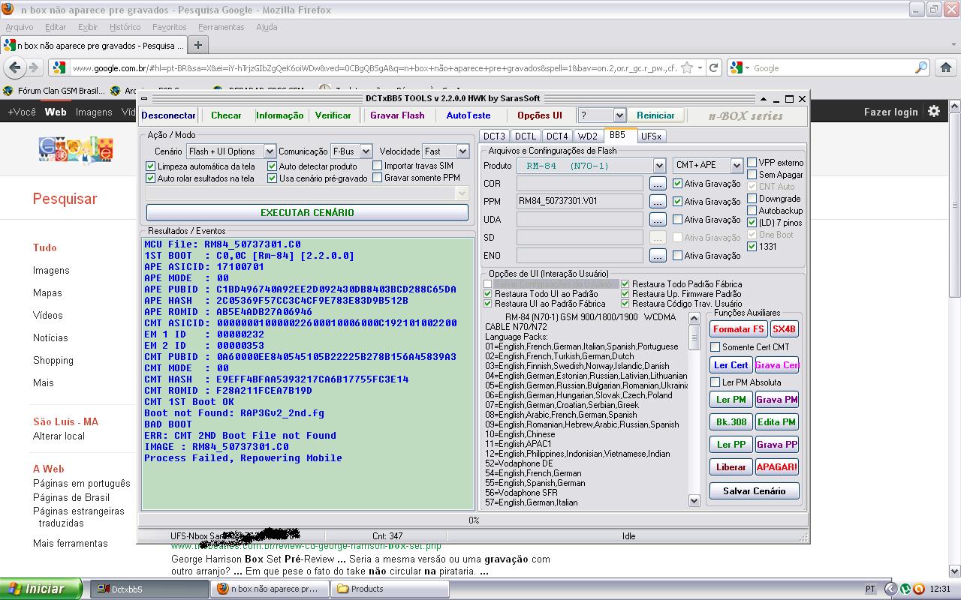Open Firefox Histórico menu
The image size is (961, 600).
click(125, 27)
